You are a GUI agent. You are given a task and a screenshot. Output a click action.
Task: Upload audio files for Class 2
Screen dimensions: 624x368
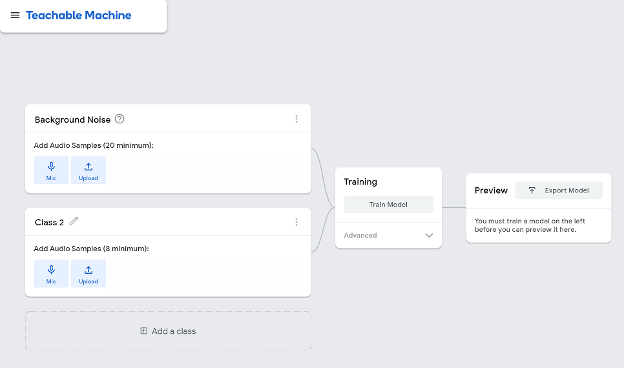[88, 273]
